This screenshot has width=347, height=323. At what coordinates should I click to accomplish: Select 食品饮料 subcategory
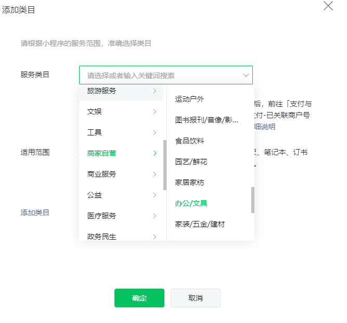pos(190,141)
